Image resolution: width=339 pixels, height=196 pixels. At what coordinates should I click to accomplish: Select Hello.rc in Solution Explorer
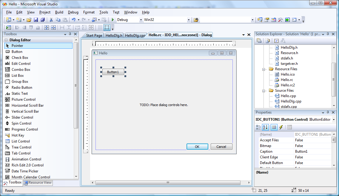point(287,80)
